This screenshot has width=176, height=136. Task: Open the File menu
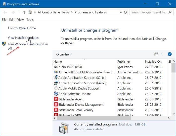(x=4, y=20)
